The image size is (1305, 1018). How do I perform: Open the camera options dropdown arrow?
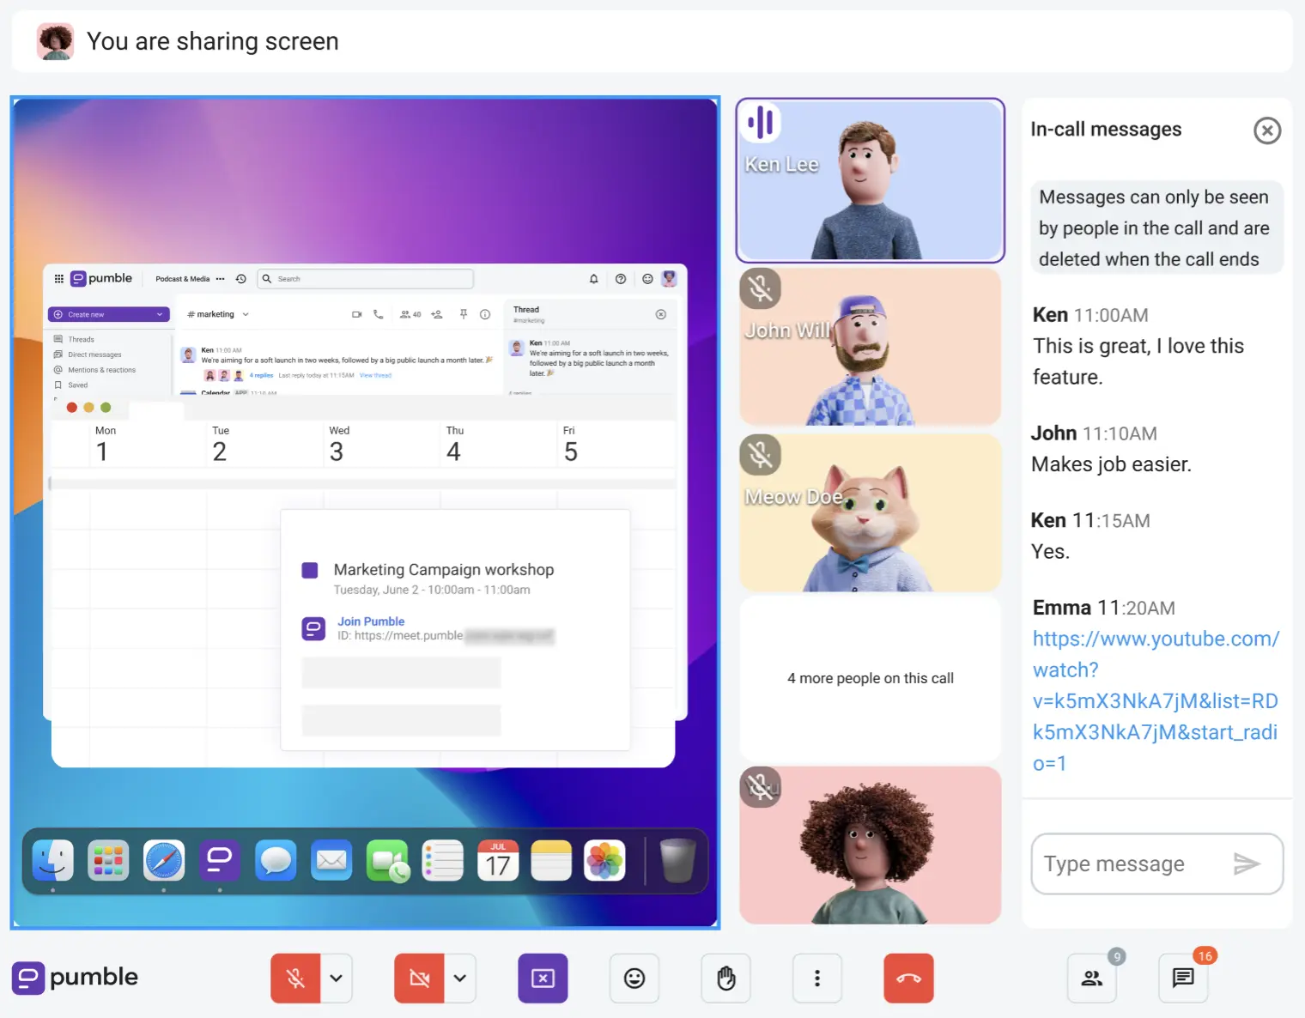click(460, 978)
